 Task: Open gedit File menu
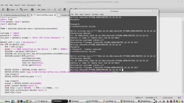(x=2, y=5)
